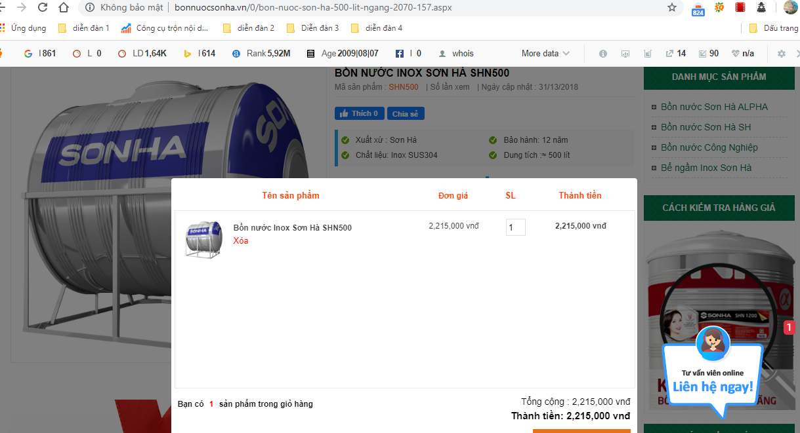800x433 pixels.
Task: Open the 'Bồn nước Công Nghiệp' category
Action: click(x=709, y=147)
